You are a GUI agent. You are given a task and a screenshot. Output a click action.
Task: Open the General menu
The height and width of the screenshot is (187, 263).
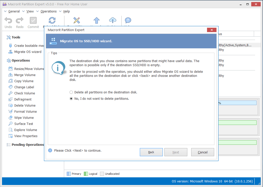(x=14, y=11)
